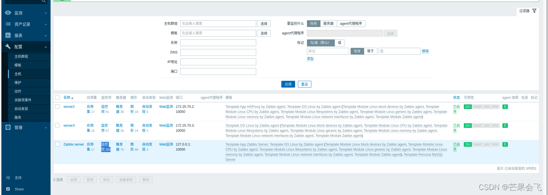Viewport: 548px width, 195px height.
Task: Open 动作 under 配置
Action: coord(18,91)
